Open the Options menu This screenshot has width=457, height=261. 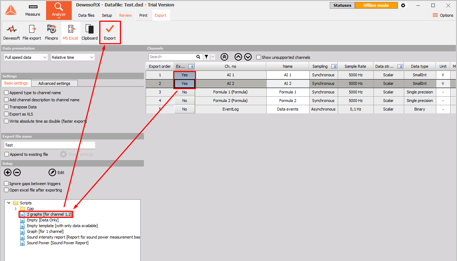pyautogui.click(x=443, y=15)
